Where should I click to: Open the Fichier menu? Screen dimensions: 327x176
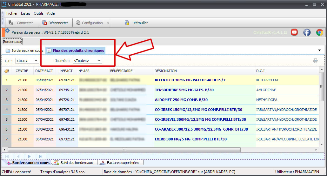12,13
